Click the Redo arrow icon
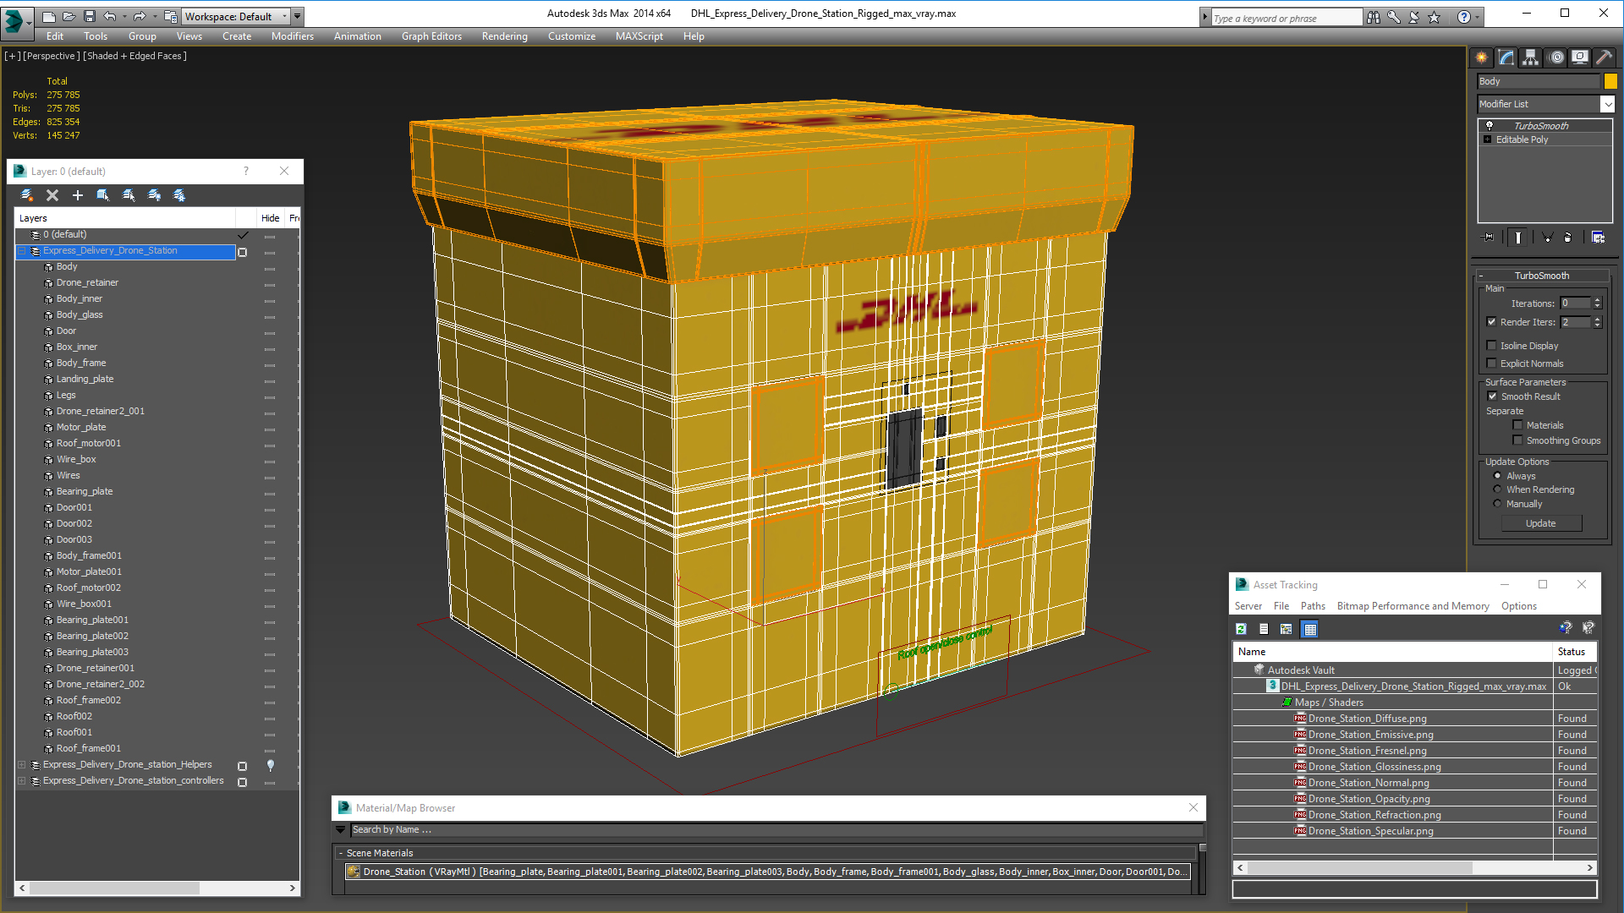The image size is (1624, 913). [140, 16]
